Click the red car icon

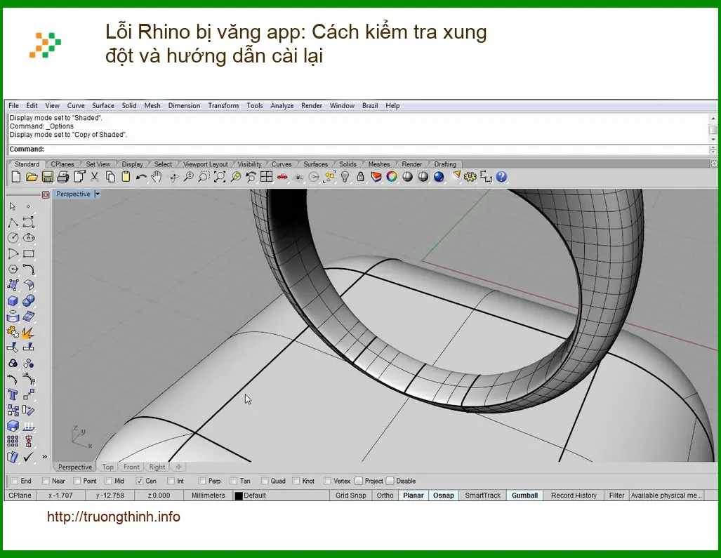pos(282,177)
